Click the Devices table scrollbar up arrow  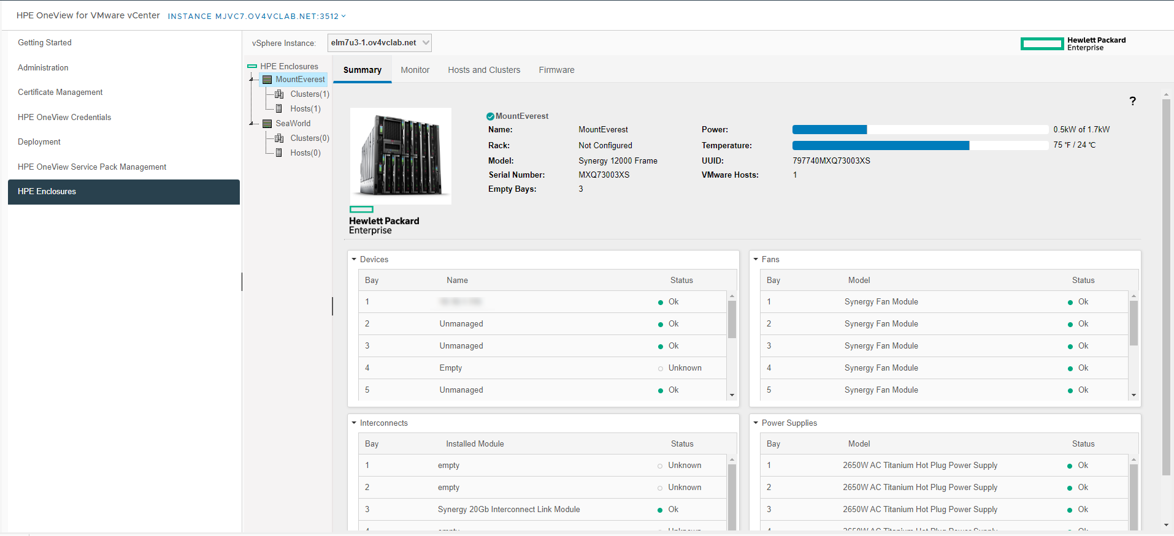(x=732, y=296)
